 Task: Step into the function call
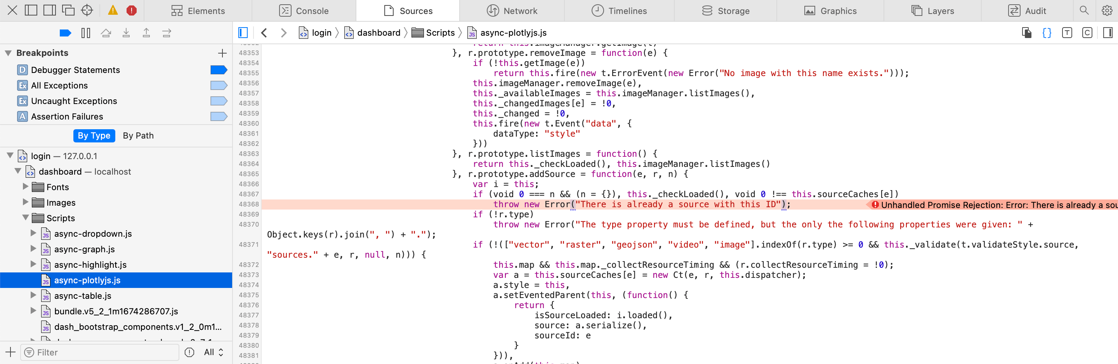(x=126, y=33)
